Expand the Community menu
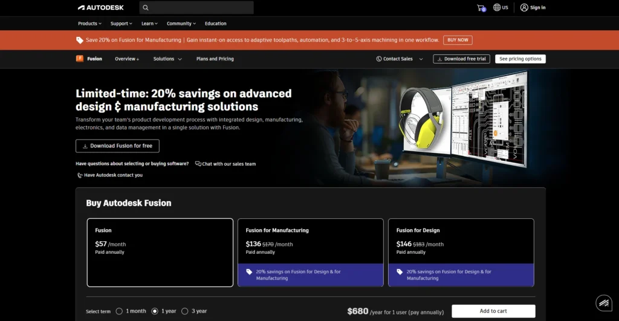This screenshot has height=321, width=619. [181, 24]
